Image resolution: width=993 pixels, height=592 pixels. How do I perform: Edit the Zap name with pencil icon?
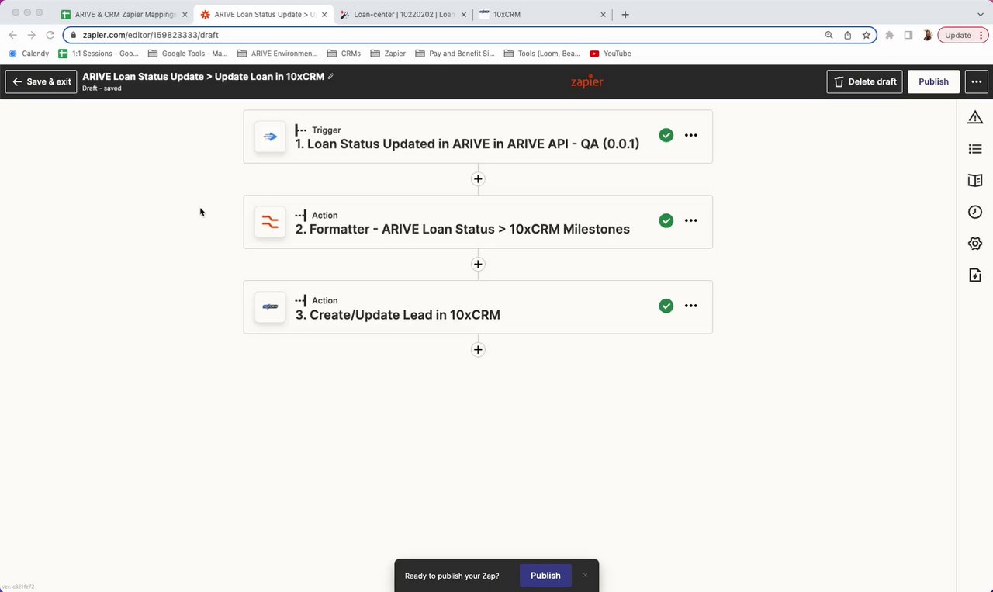pyautogui.click(x=331, y=76)
